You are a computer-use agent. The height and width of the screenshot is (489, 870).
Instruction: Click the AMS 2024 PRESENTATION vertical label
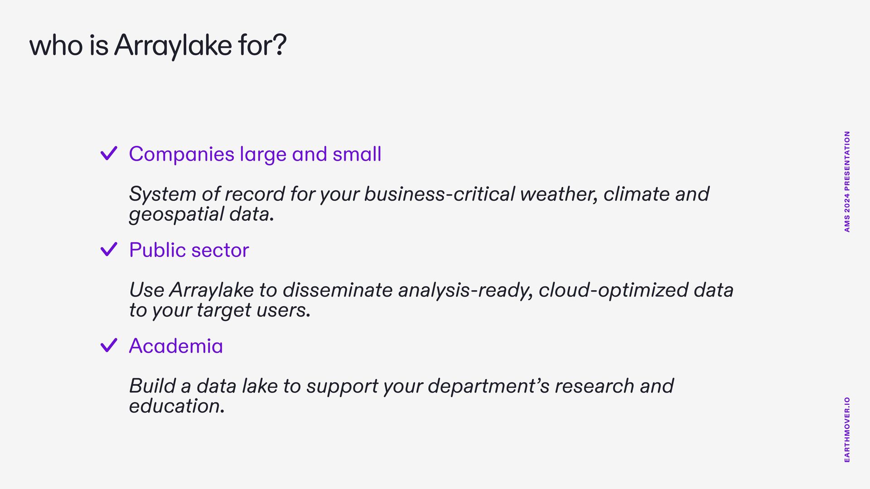click(x=847, y=182)
